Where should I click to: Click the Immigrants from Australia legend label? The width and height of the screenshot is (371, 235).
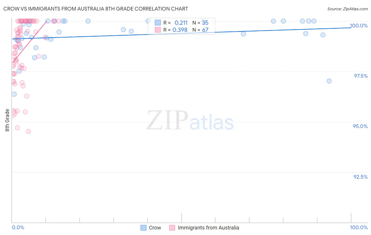pyautogui.click(x=208, y=228)
